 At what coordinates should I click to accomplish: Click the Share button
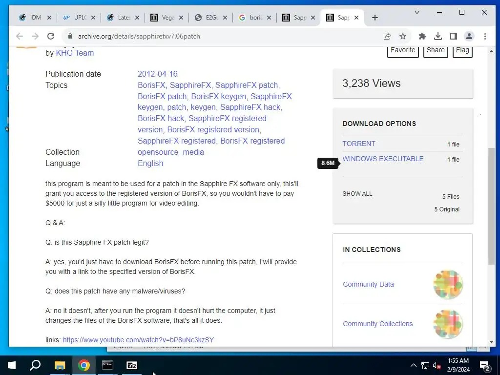pyautogui.click(x=436, y=51)
